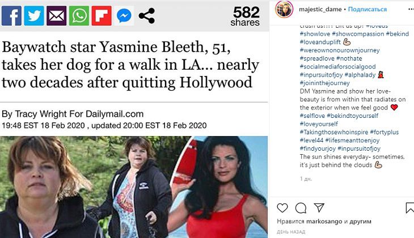Open majestic_dame profile avatar
Image resolution: width=414 pixels, height=238 pixels.
coord(284,10)
